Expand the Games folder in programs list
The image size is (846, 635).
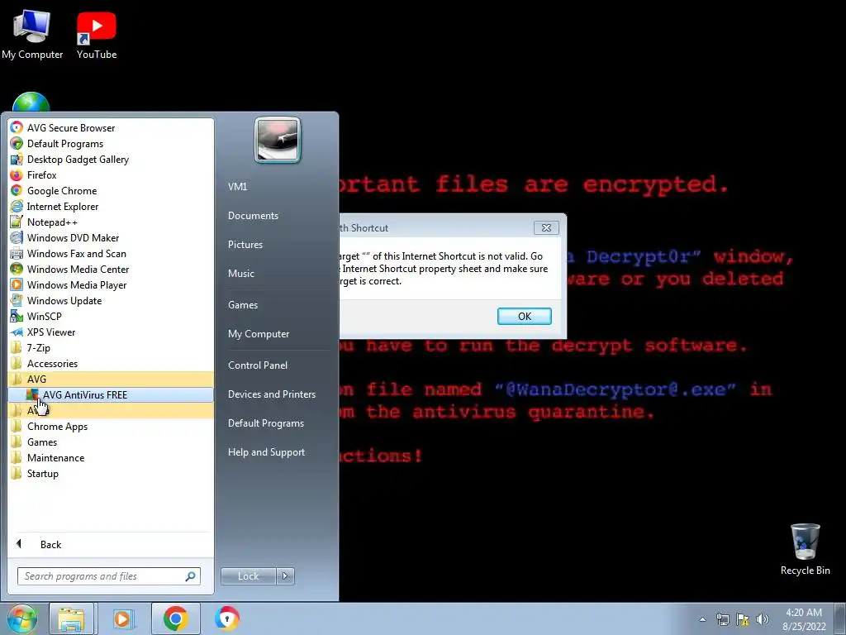click(x=111, y=442)
